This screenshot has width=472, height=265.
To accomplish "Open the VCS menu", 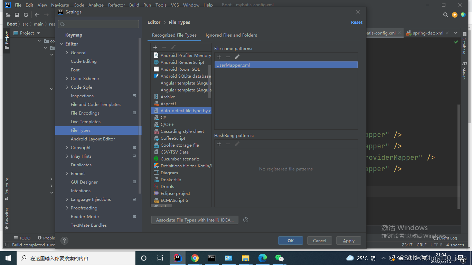I will [175, 5].
